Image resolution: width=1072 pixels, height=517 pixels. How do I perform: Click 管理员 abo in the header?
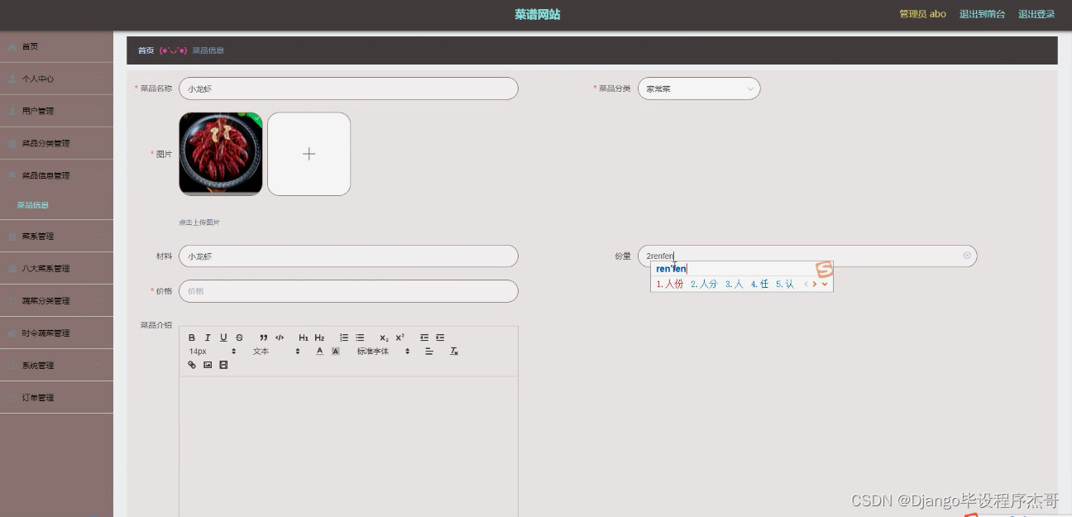(x=922, y=14)
